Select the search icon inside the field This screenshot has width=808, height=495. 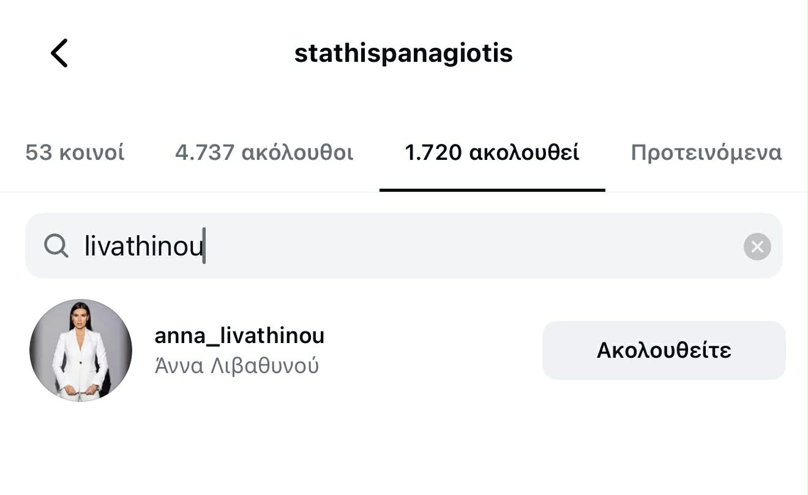coord(56,246)
